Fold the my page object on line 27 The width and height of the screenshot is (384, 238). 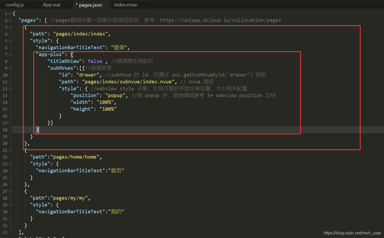[x=10, y=191]
